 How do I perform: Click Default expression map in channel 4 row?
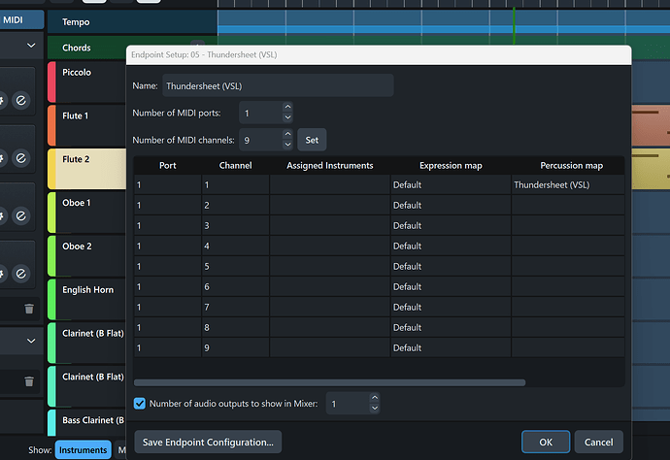[x=451, y=246]
